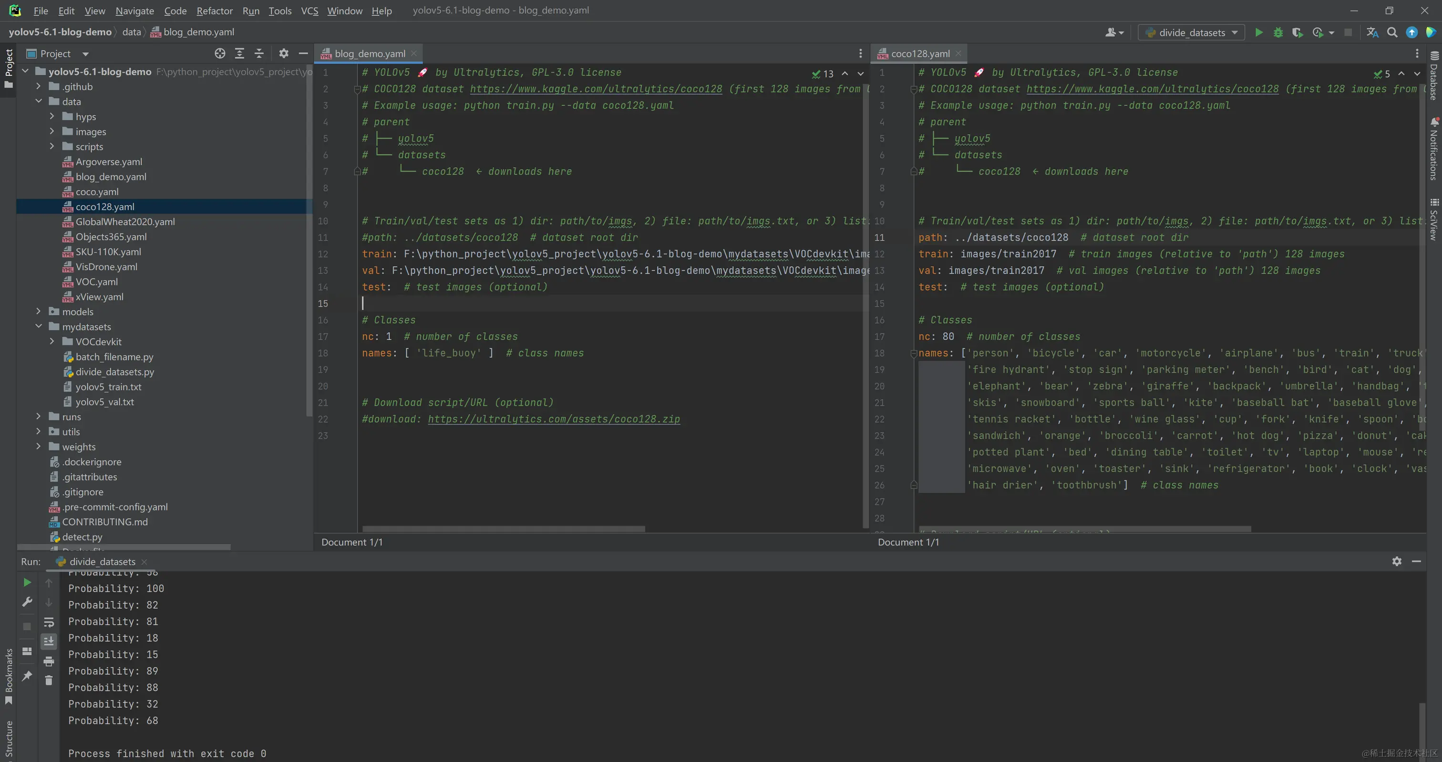
Task: Toggle scroll-to-end in the Run console
Action: click(49, 641)
